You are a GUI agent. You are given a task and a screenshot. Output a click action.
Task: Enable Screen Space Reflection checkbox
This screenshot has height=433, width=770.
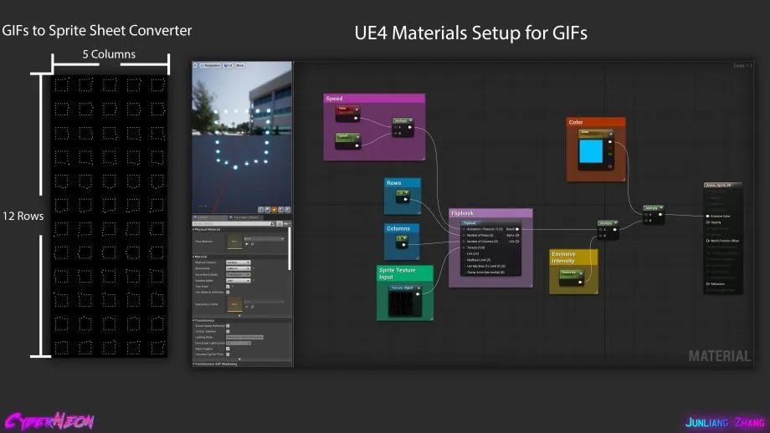tap(228, 326)
